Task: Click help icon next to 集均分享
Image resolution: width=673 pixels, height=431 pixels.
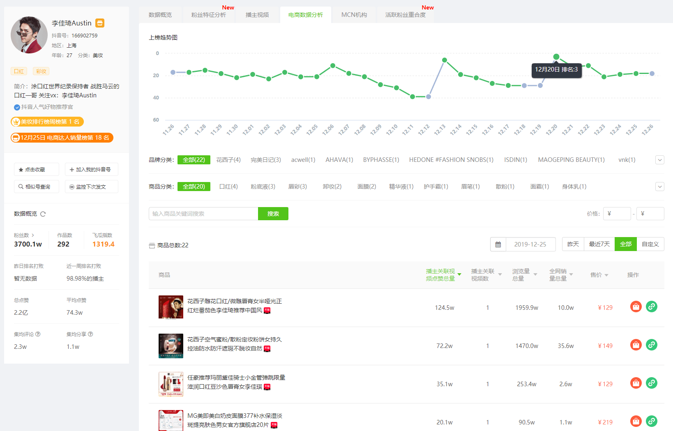Action: pyautogui.click(x=90, y=334)
